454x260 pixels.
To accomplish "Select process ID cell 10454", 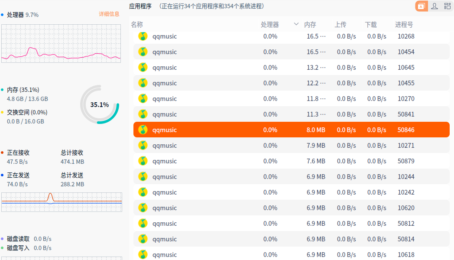I will click(406, 52).
